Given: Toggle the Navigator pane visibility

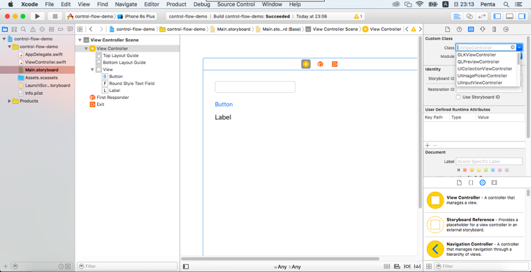Looking at the screenshot, I should 497,16.
